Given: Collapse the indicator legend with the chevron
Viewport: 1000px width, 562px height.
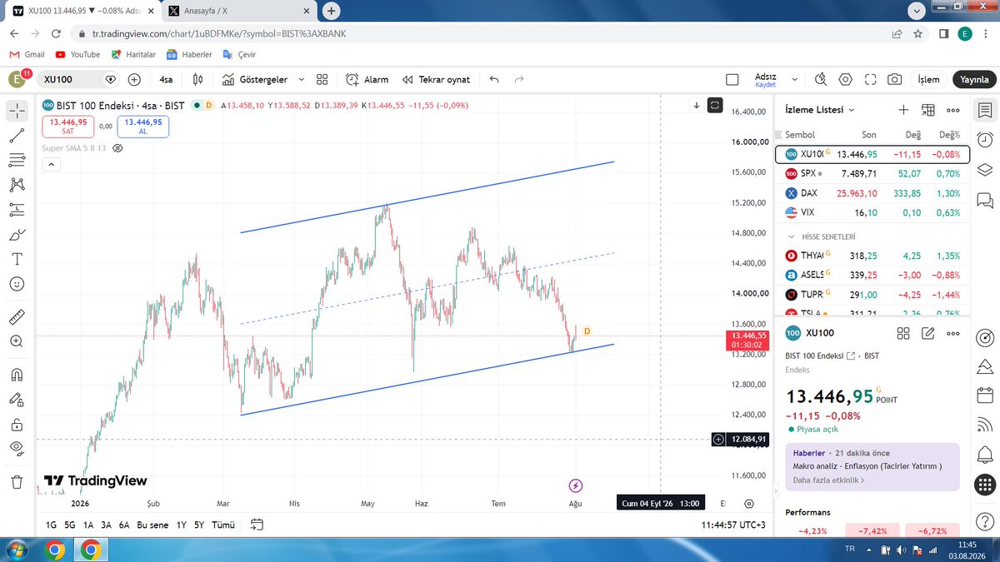Looking at the screenshot, I should [x=50, y=165].
